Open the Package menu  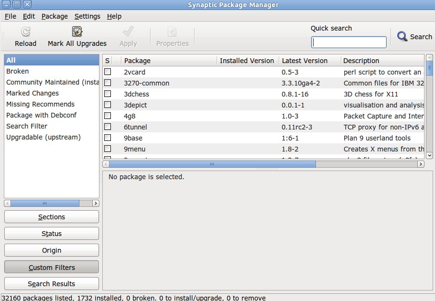pos(54,16)
